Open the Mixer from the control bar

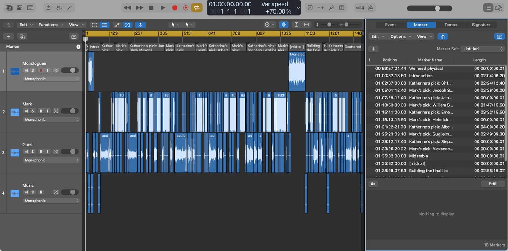click(59, 8)
